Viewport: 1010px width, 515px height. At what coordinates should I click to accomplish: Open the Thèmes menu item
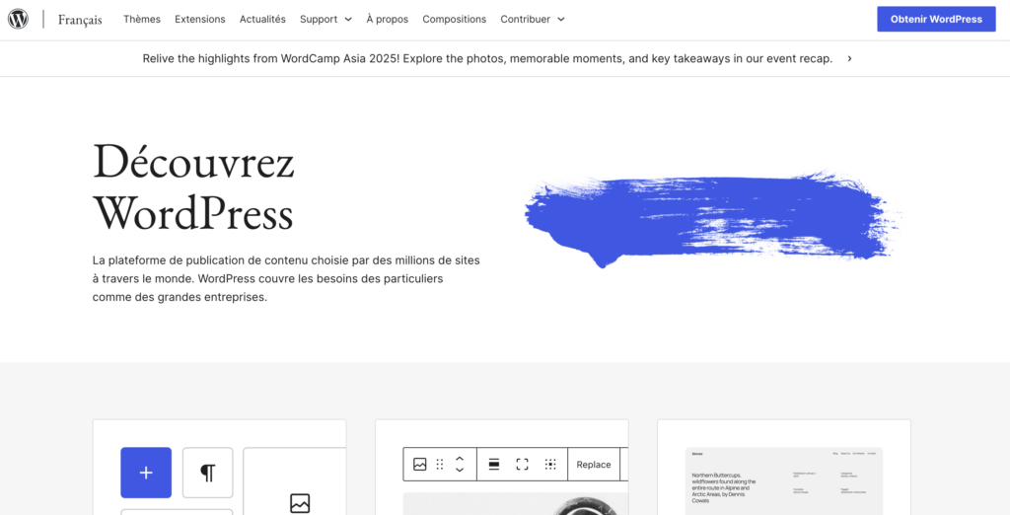point(142,20)
